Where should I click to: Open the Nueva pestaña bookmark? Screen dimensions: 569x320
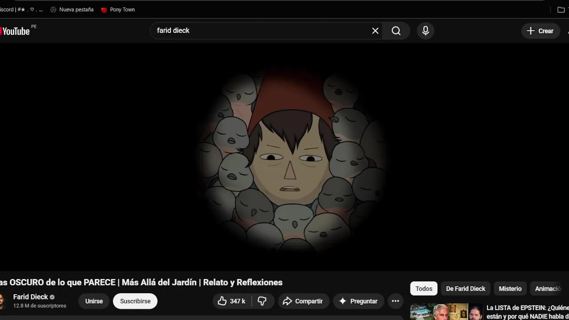tap(72, 9)
